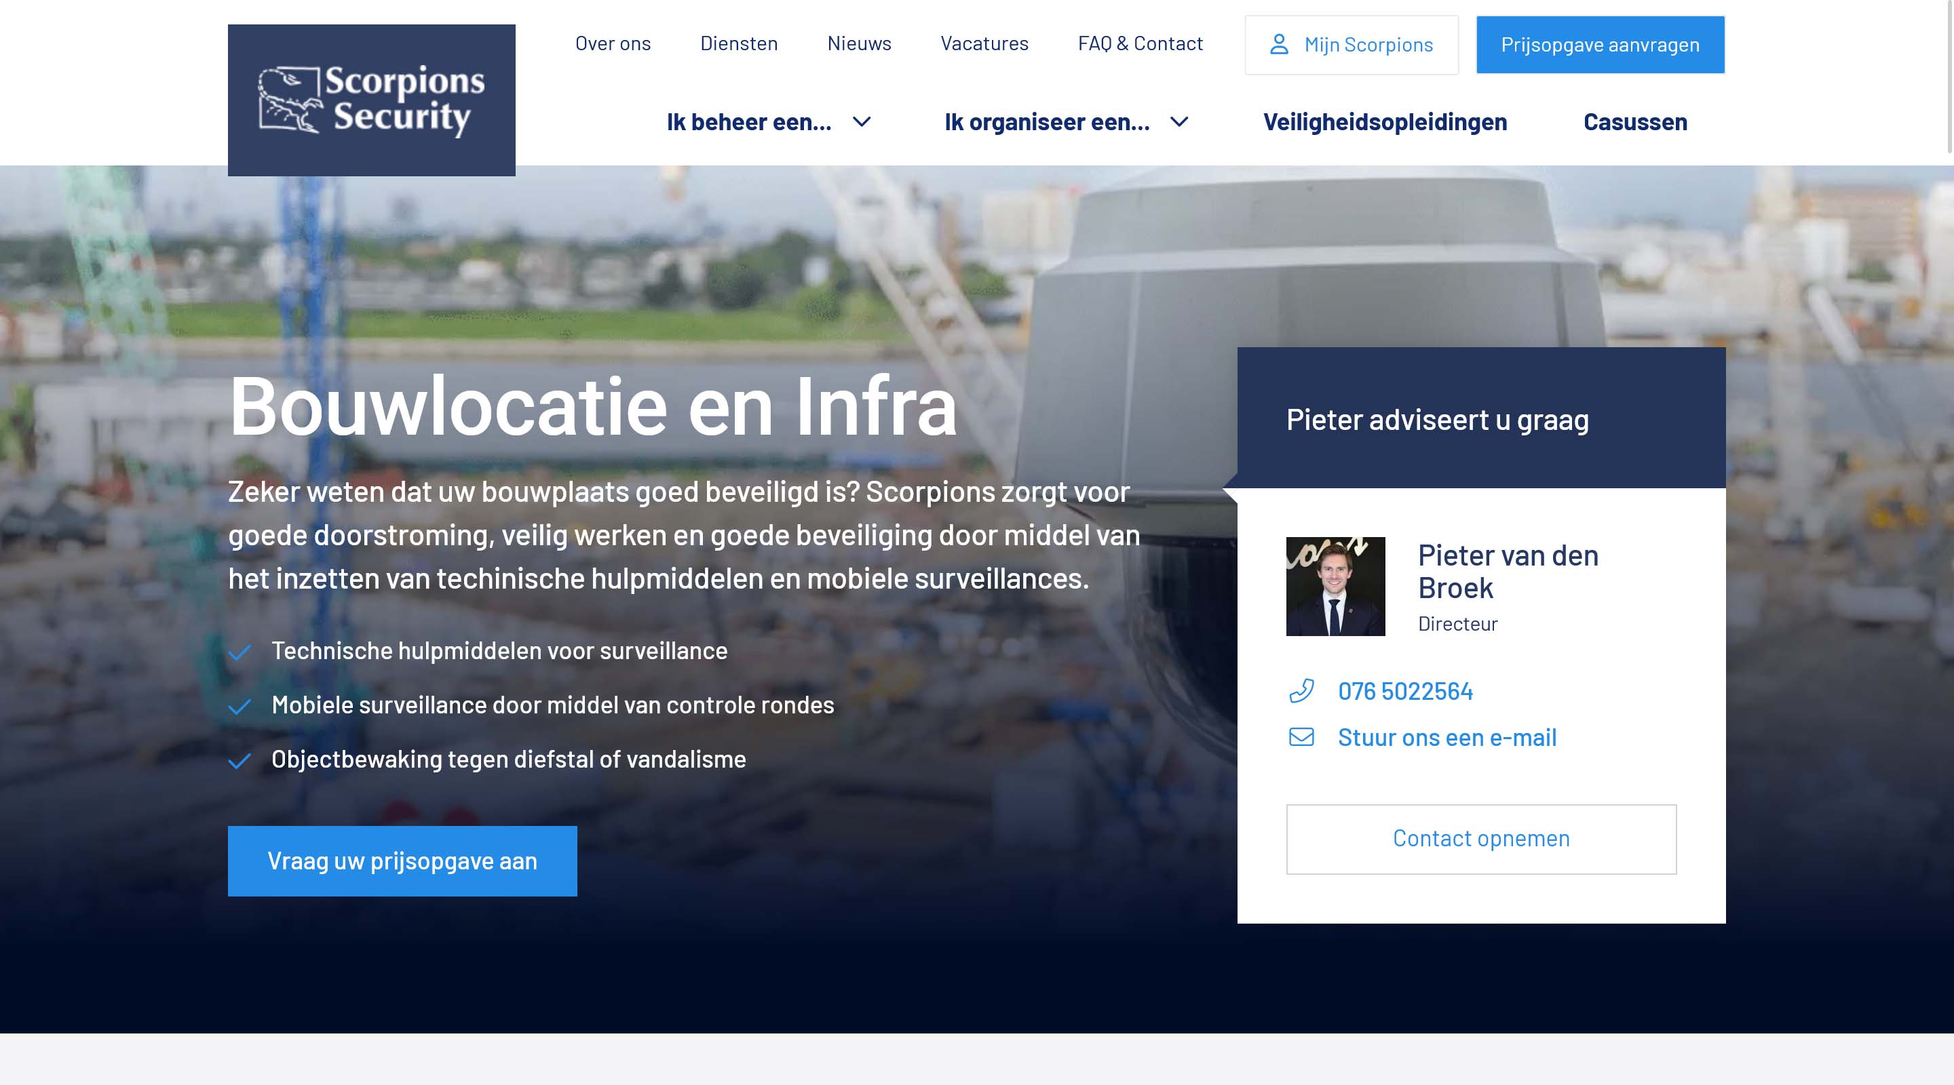
Task: Click the envelope icon in contact card
Action: (x=1302, y=737)
